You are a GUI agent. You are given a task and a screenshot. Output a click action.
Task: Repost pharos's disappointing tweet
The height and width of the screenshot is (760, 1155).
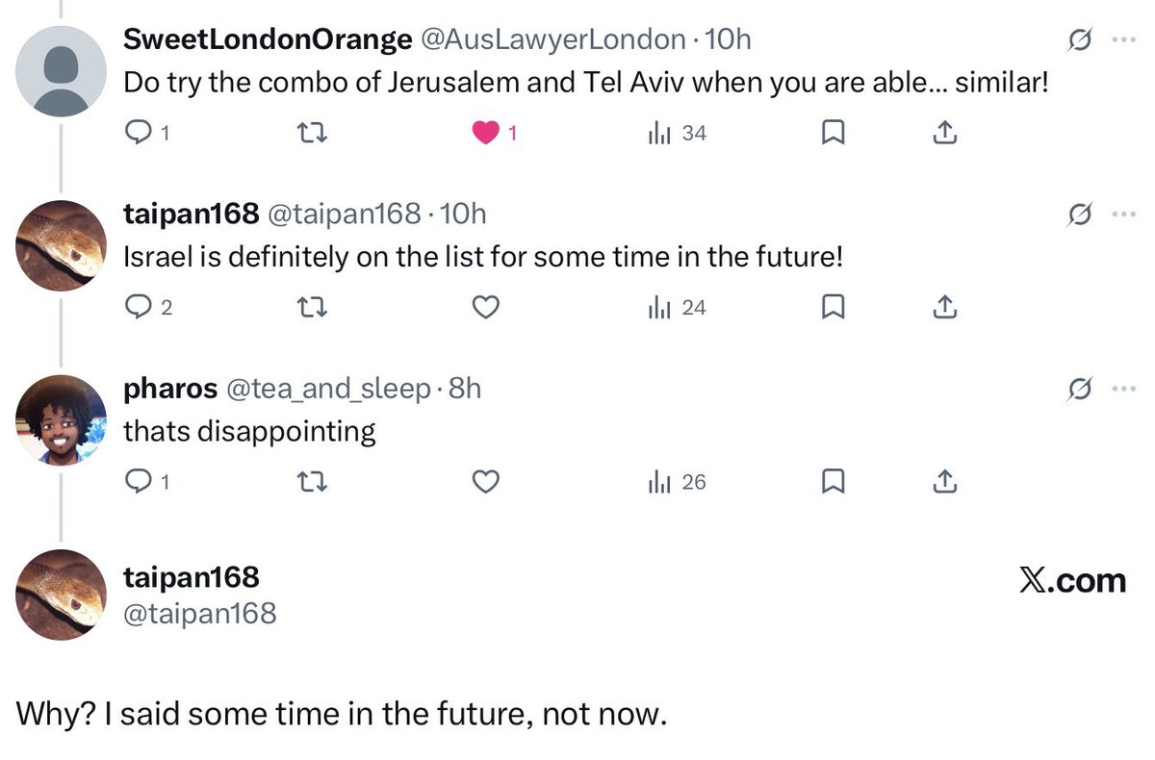(x=314, y=482)
